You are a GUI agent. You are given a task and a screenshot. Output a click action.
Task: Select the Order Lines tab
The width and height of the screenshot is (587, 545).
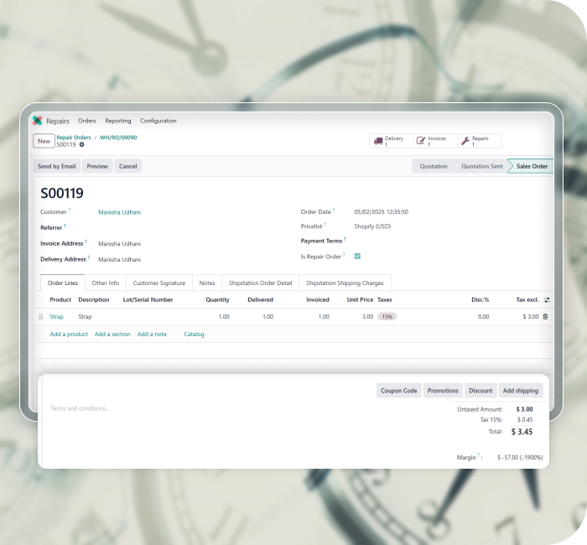tap(63, 283)
